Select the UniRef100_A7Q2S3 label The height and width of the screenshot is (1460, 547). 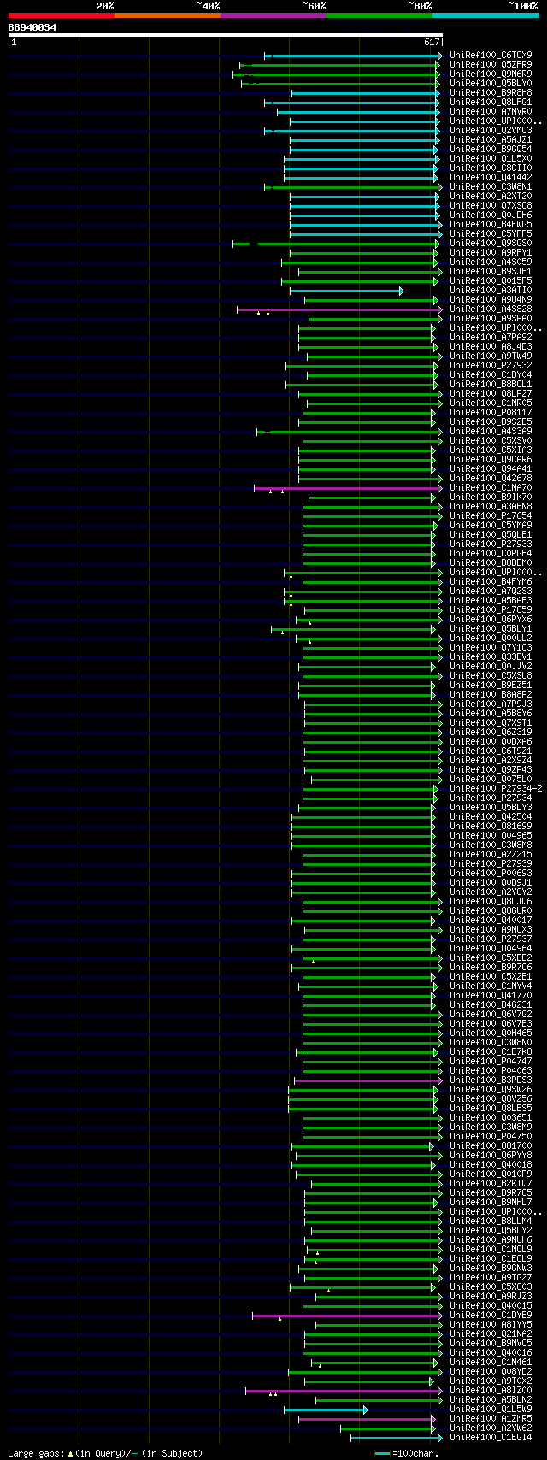coord(491,592)
